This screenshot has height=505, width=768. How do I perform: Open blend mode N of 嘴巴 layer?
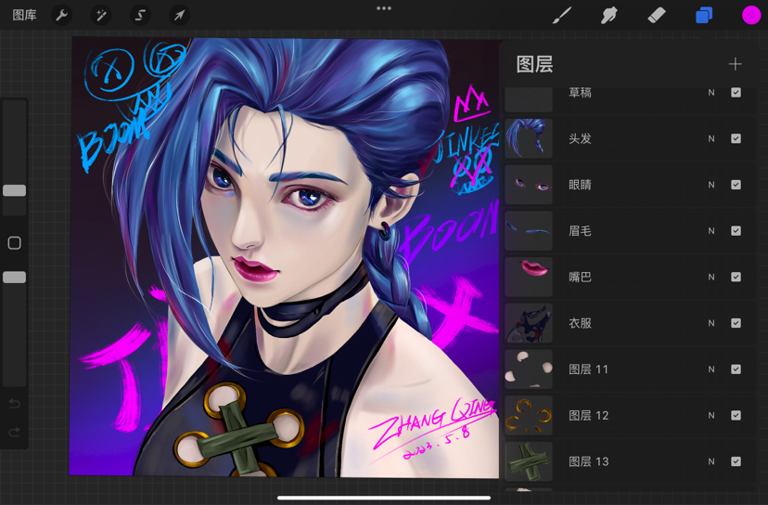(711, 277)
